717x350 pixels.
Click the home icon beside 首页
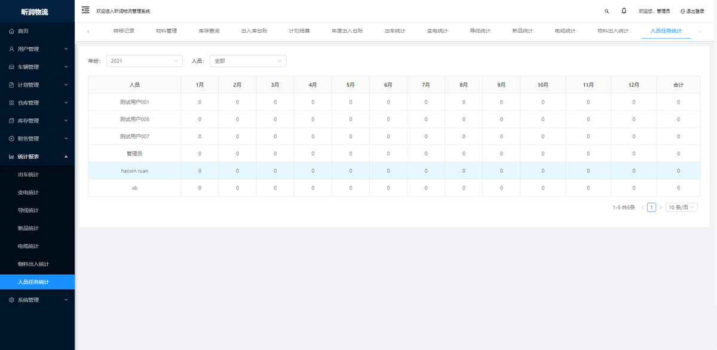(x=11, y=31)
